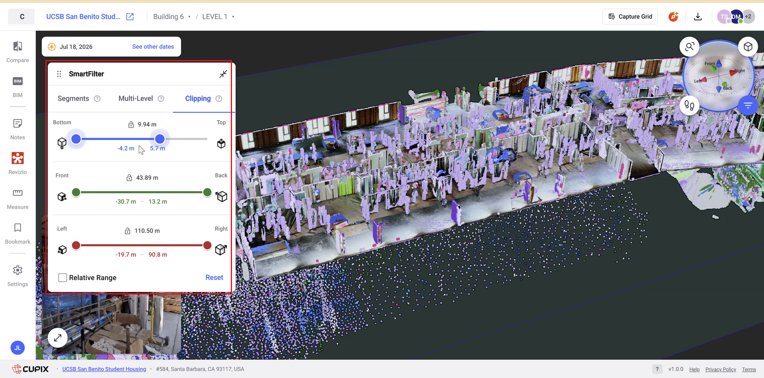This screenshot has width=764, height=378.
Task: Click the download icon
Action: 698,17
